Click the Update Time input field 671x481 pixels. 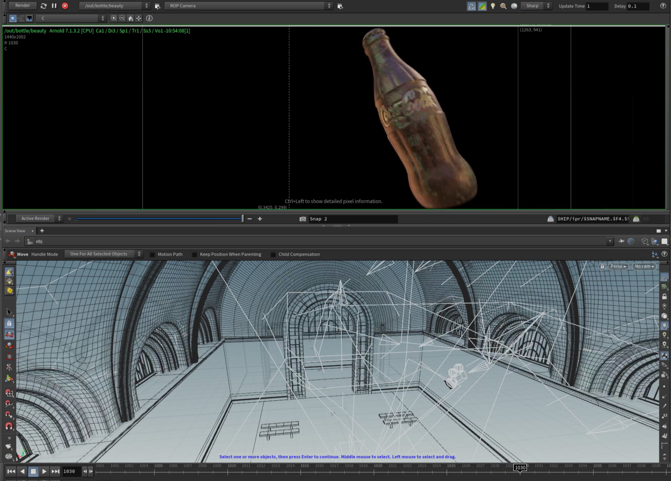(597, 6)
